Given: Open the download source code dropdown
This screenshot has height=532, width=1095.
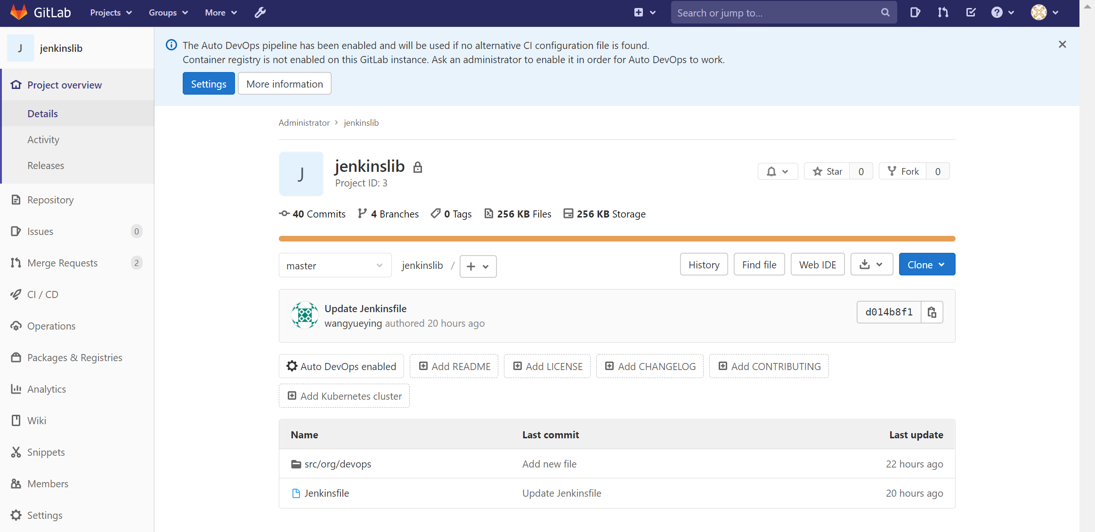Looking at the screenshot, I should click(871, 265).
